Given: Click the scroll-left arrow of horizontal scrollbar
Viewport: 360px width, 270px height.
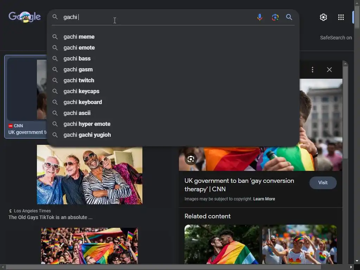Looking at the screenshot, I should click(x=2, y=267).
